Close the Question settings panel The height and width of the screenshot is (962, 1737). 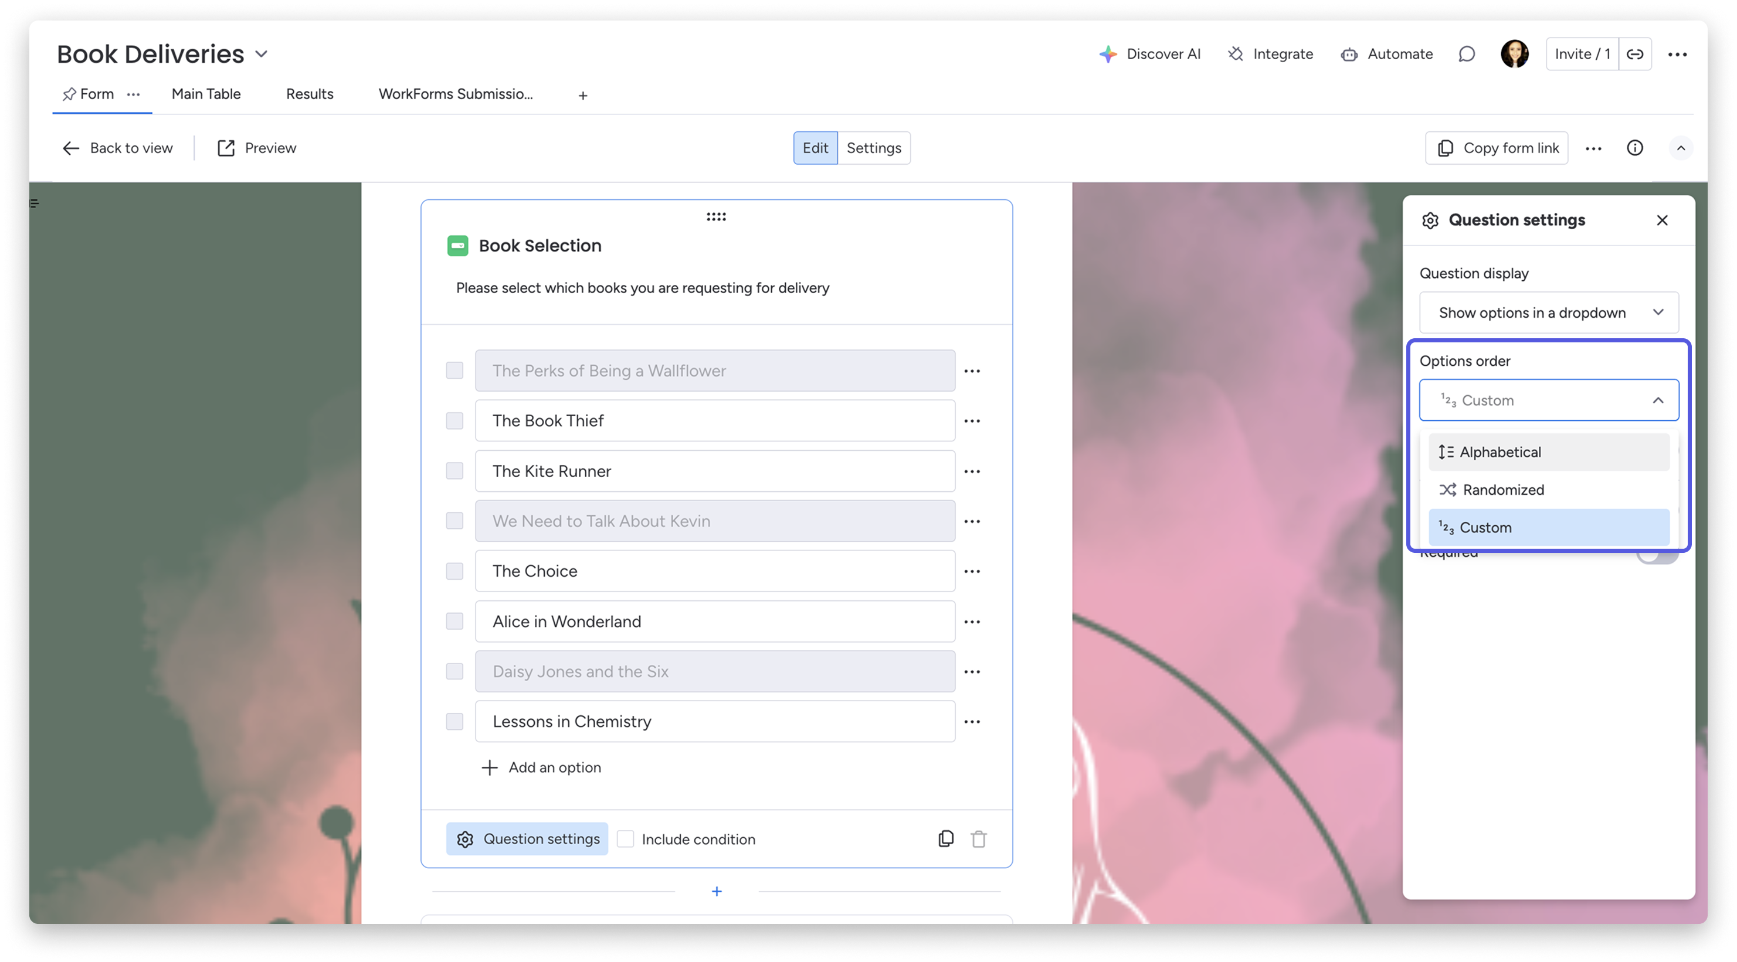(x=1662, y=220)
